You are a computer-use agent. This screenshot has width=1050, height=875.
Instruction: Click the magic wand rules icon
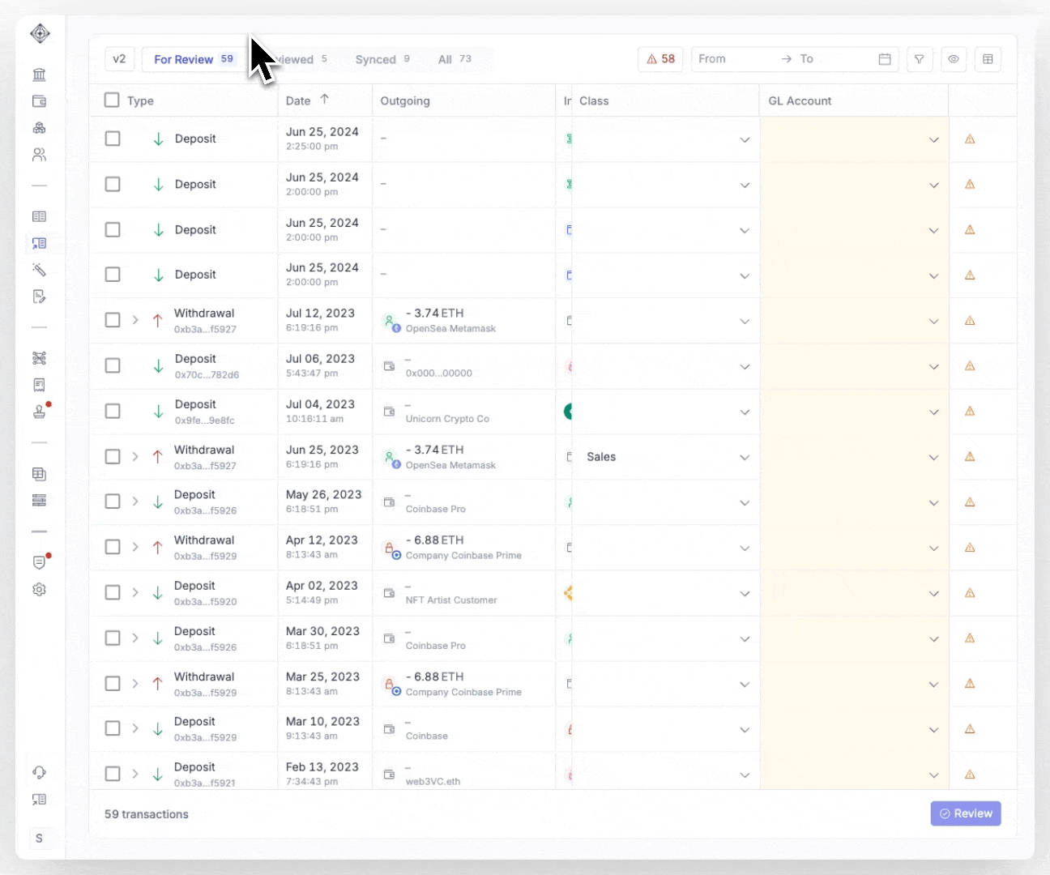(39, 270)
